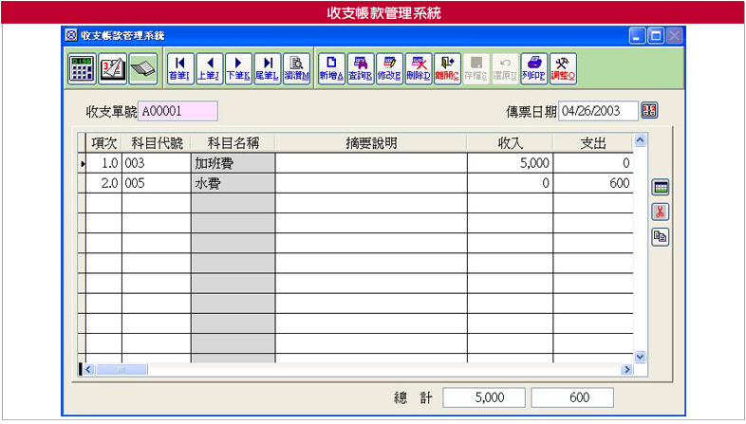Viewport: 746px width, 424px height.
Task: Jump to the first record (首筆)
Action: (179, 68)
